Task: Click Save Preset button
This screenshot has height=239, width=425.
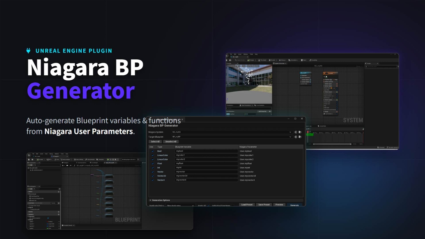Action: click(x=264, y=205)
